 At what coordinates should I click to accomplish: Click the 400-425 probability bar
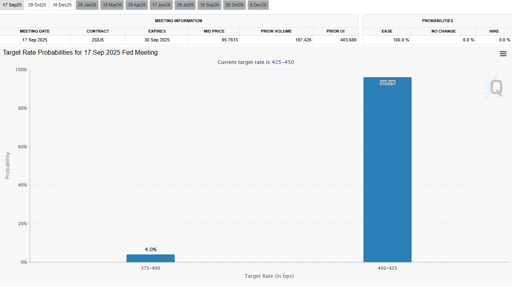pyautogui.click(x=387, y=170)
